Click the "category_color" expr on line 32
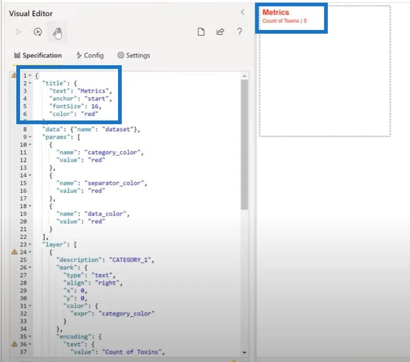Screen dimensions: 410x362 (126, 314)
